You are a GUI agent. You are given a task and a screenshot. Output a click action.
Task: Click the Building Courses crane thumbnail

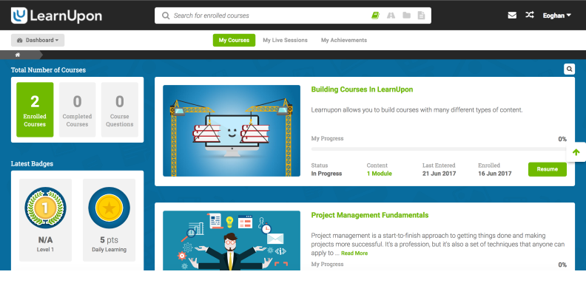pos(232,131)
